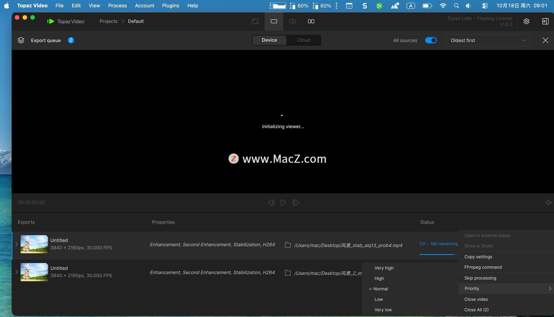This screenshot has width=554, height=317.
Task: Click the play button
Action: tap(283, 203)
